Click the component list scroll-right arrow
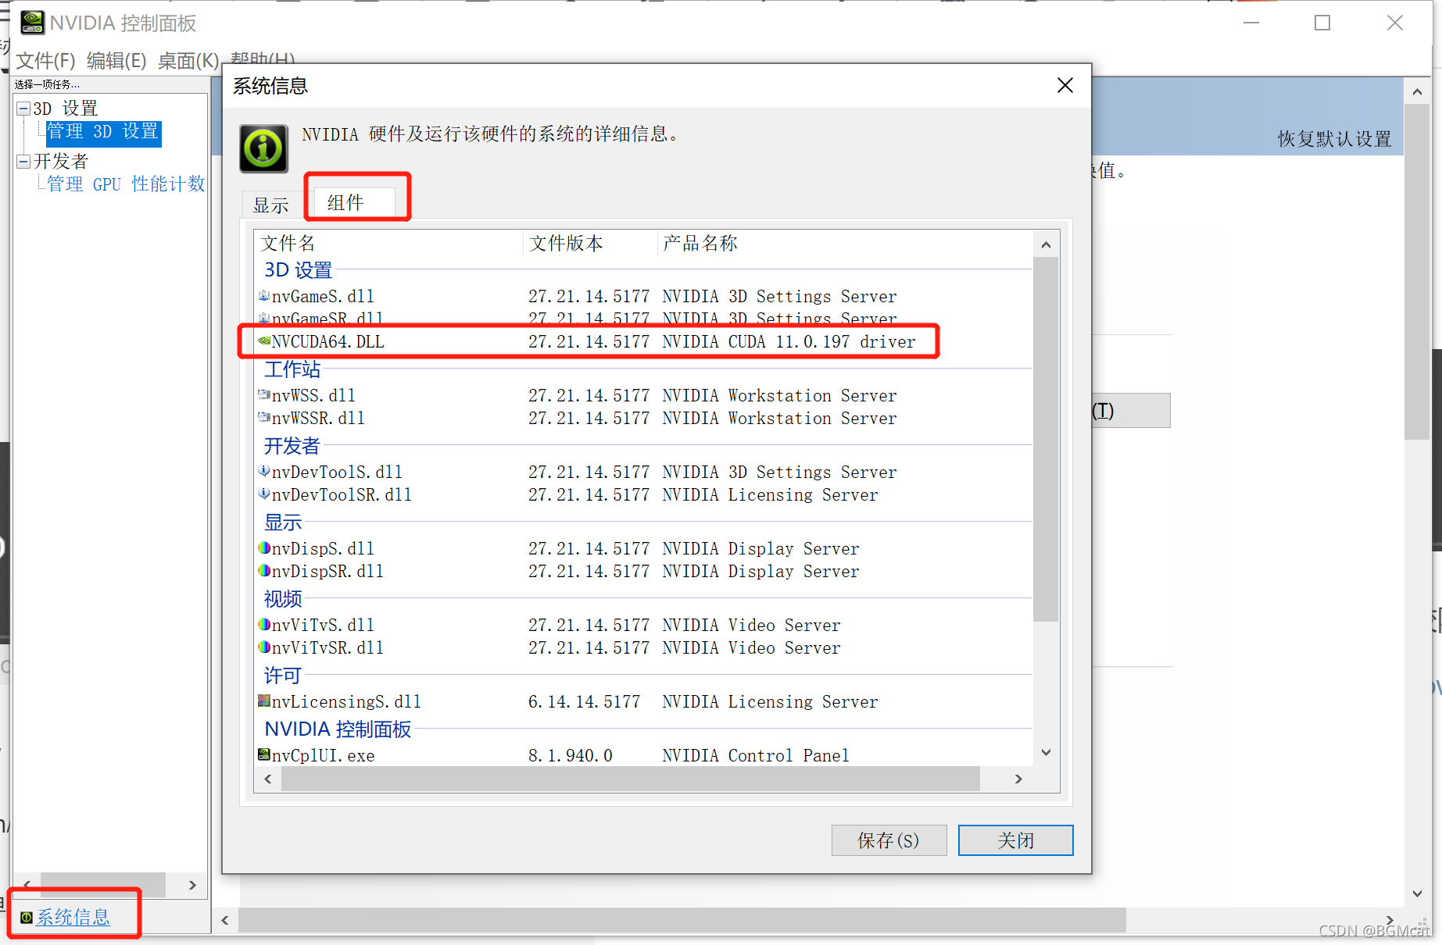The height and width of the screenshot is (945, 1442). [x=1018, y=779]
